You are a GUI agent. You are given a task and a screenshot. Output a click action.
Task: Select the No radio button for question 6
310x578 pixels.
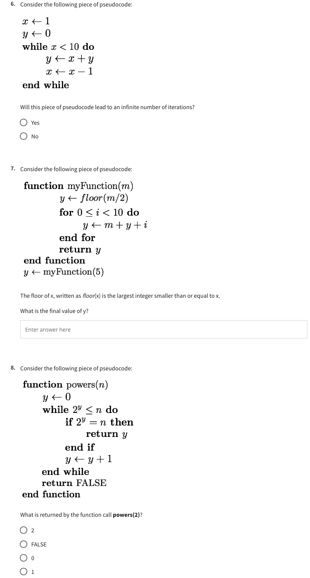pyautogui.click(x=24, y=136)
